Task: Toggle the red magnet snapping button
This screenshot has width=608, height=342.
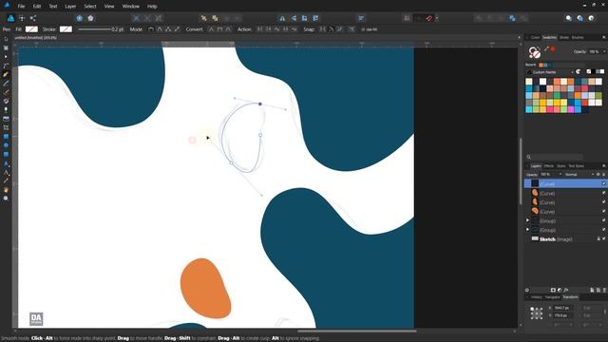Action: click(429, 18)
